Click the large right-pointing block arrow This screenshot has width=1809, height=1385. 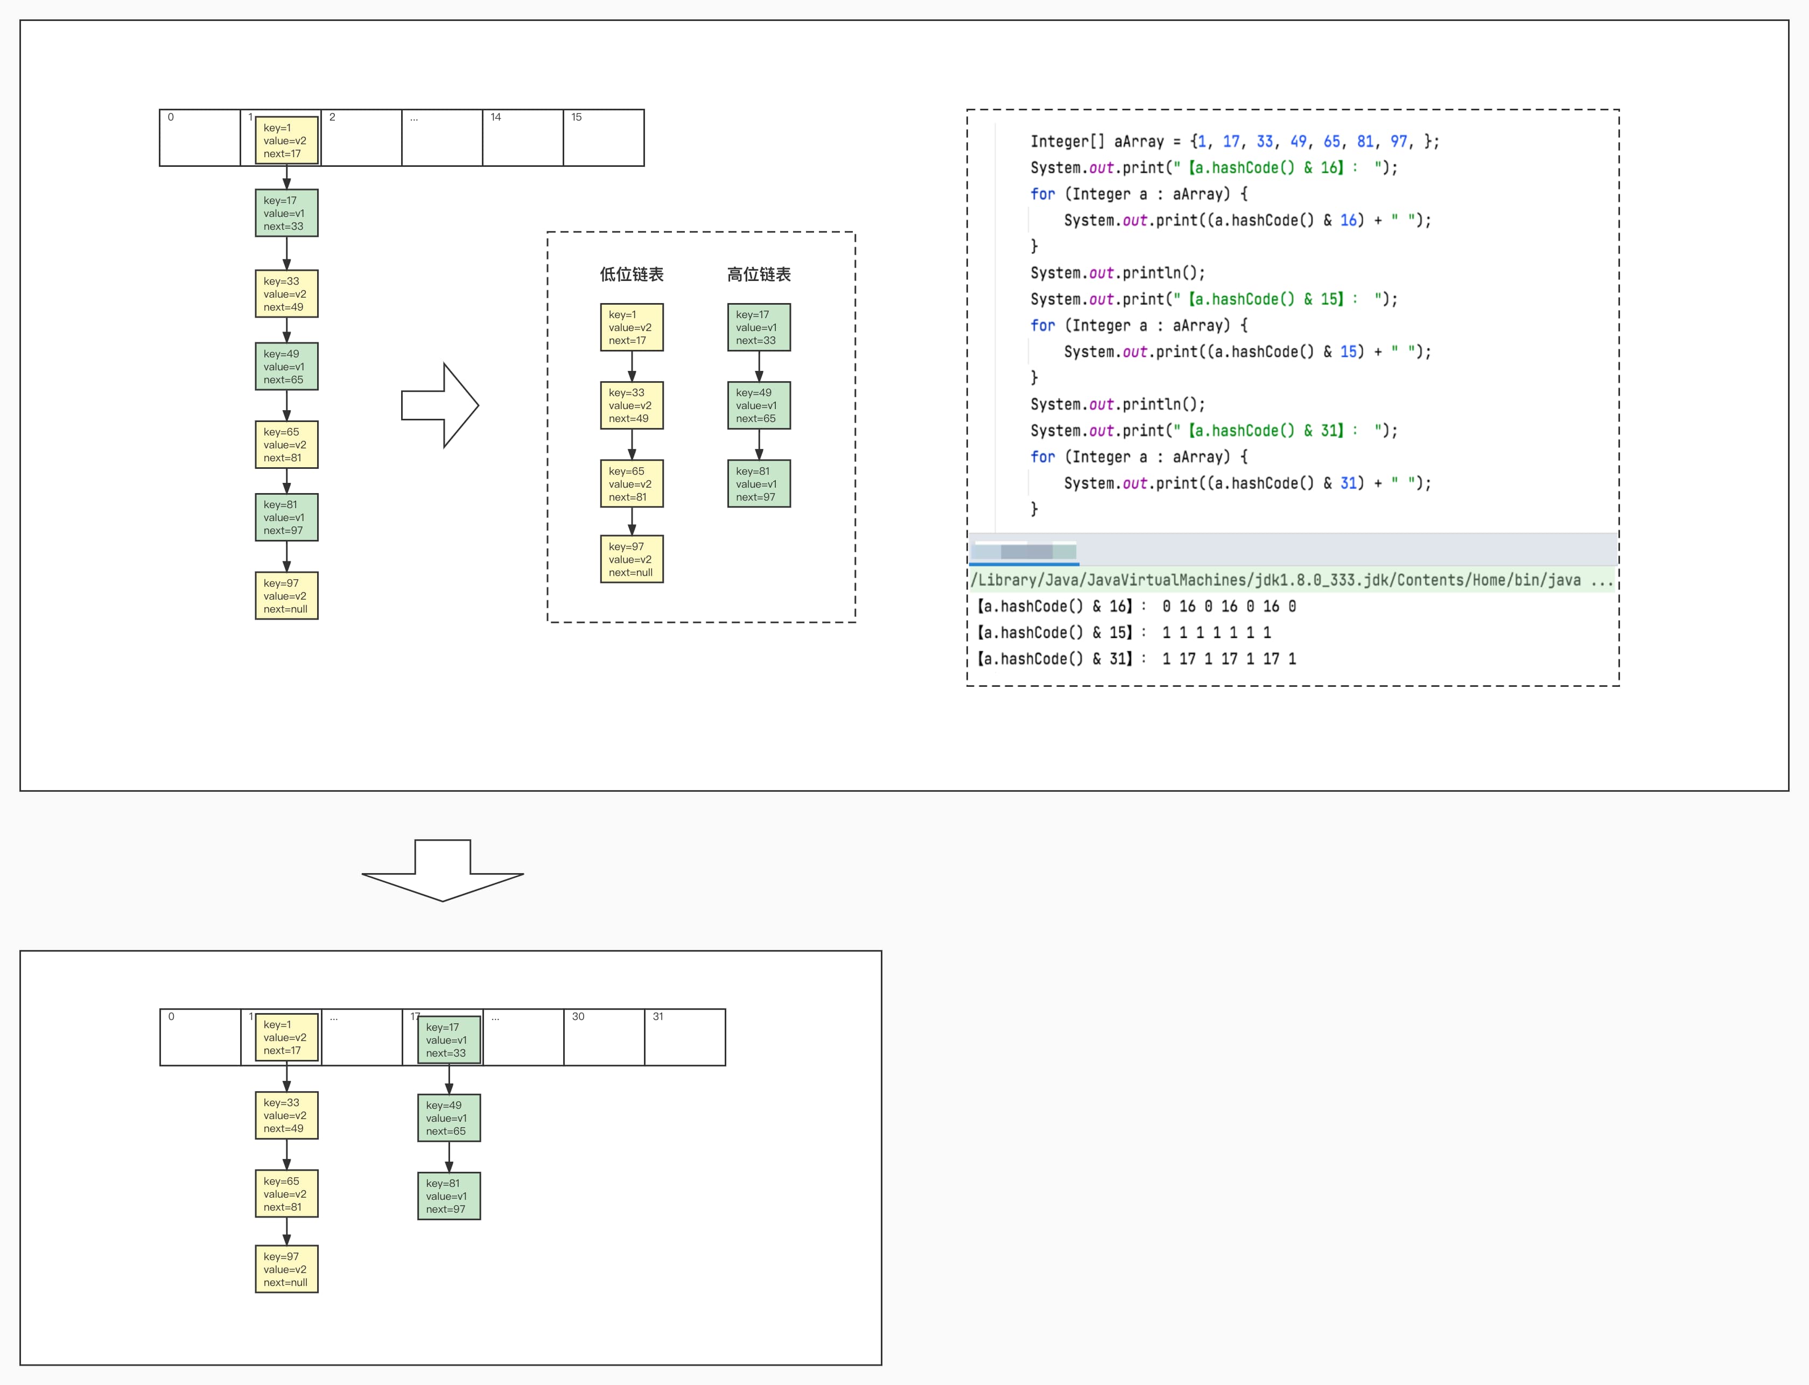[439, 406]
